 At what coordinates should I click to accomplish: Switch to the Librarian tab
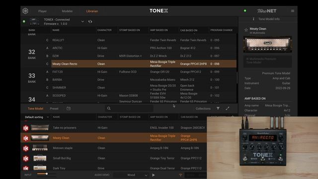pyautogui.click(x=92, y=11)
